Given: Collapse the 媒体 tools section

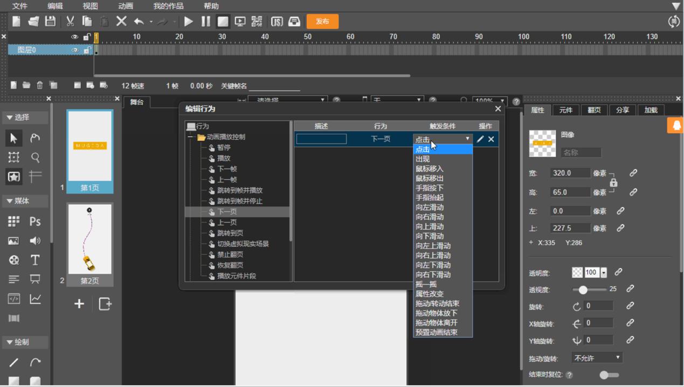Looking at the screenshot, I should click(x=10, y=201).
